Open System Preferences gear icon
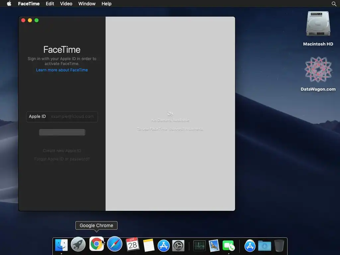340x255 pixels. click(x=178, y=246)
